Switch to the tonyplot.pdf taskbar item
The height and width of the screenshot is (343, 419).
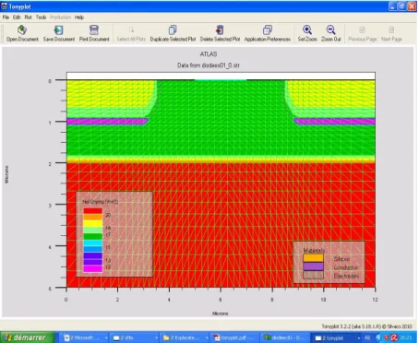[235, 337]
